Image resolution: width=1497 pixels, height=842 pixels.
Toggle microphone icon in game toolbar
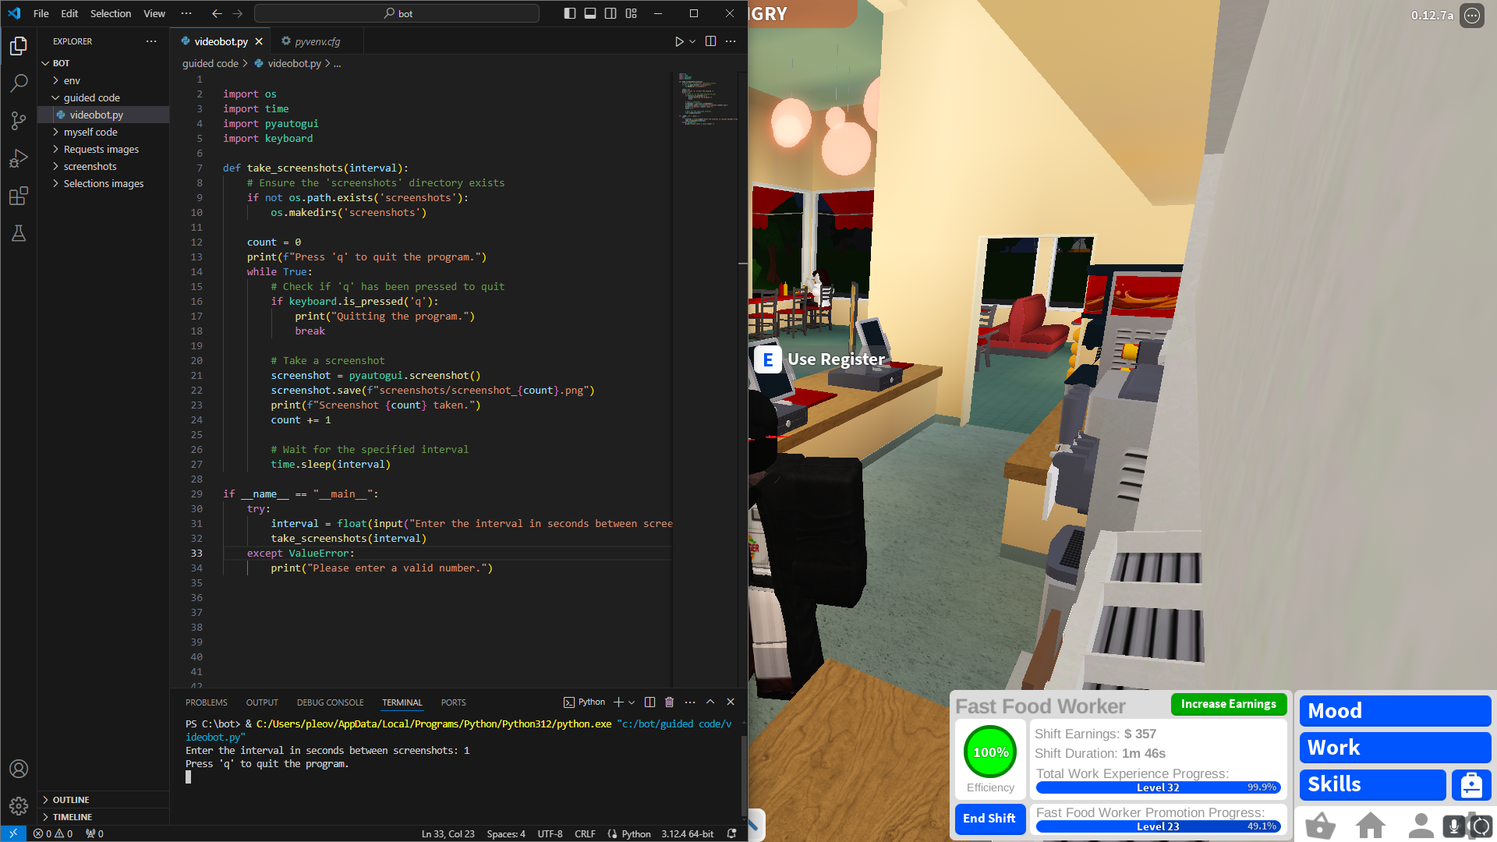(1453, 825)
